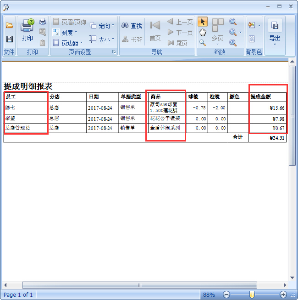298x300 pixels.
Task: Click the vertical scrollbar thumb
Action: click(292, 116)
